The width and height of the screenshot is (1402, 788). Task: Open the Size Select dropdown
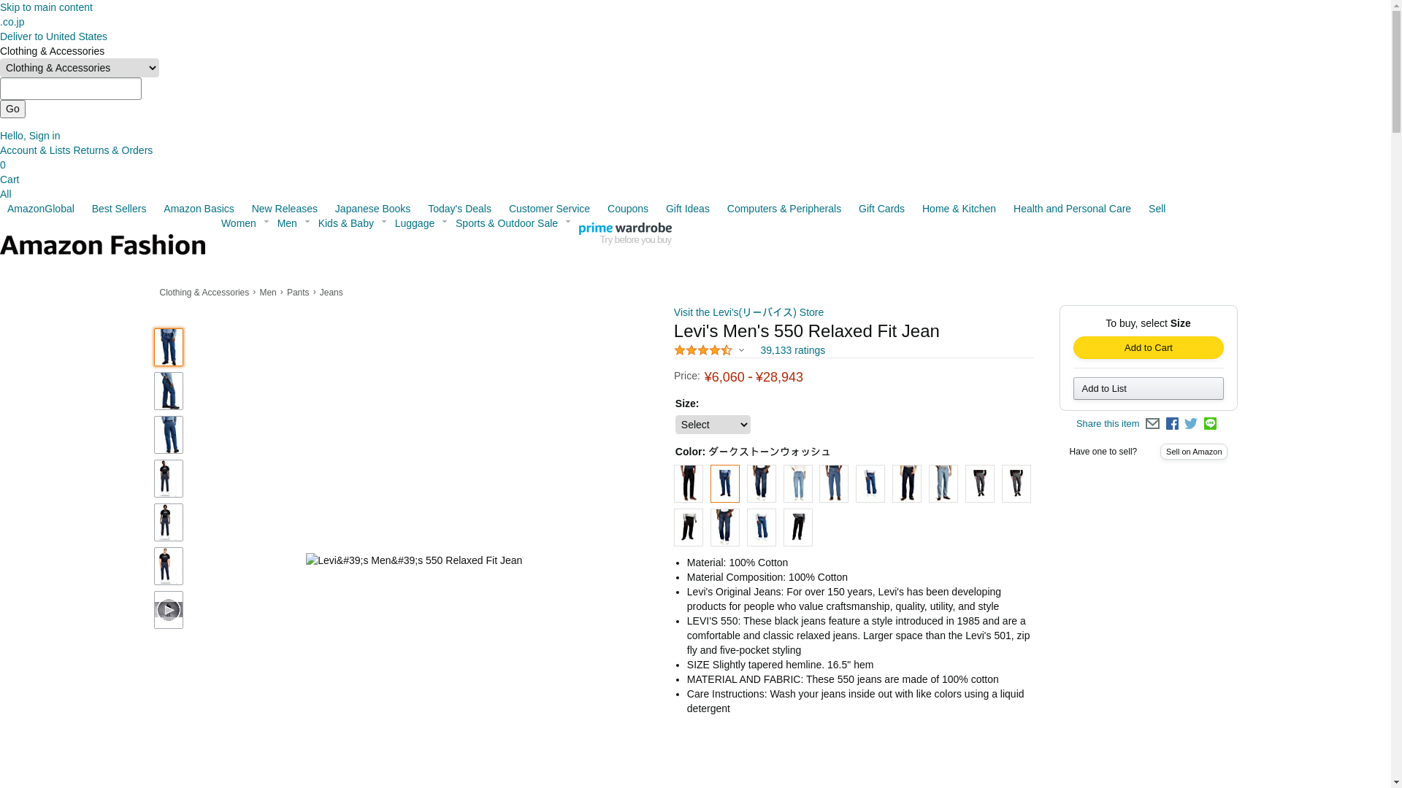[x=713, y=425]
